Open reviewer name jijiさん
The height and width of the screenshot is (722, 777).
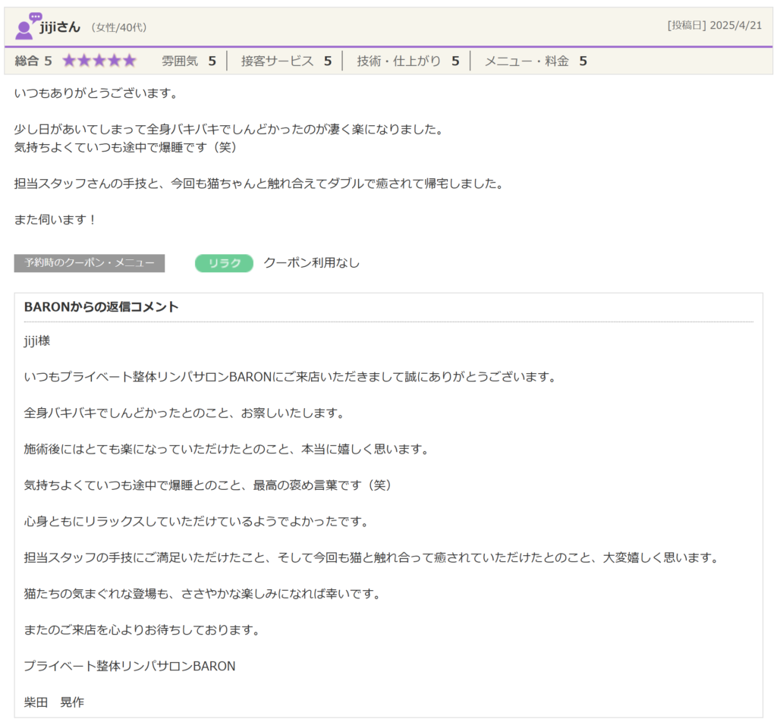60,27
